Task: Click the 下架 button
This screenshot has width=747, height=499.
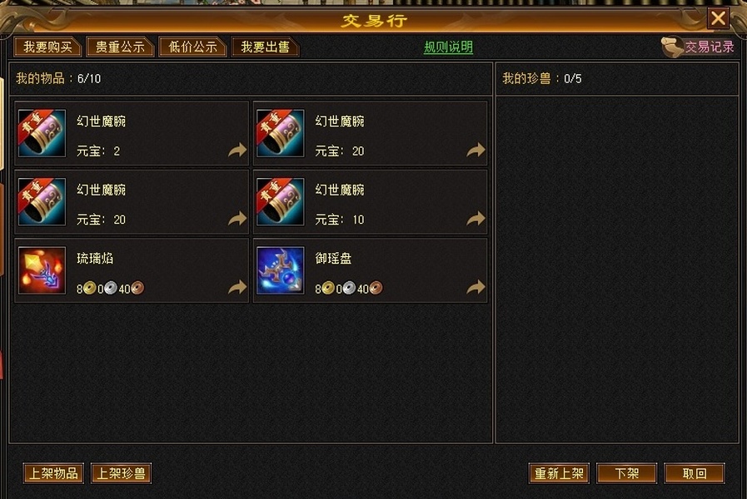Action: coord(626,473)
